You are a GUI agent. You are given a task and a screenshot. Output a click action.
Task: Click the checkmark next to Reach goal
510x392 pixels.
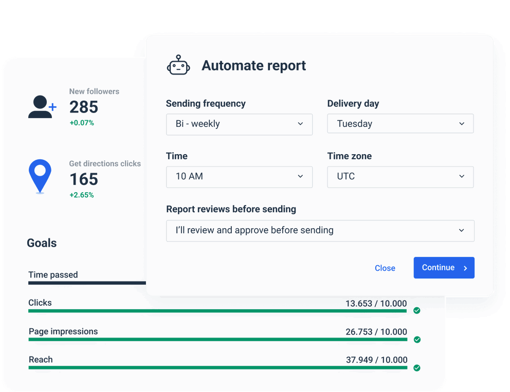417,368
